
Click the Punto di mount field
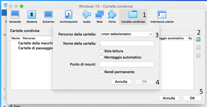click(127, 64)
